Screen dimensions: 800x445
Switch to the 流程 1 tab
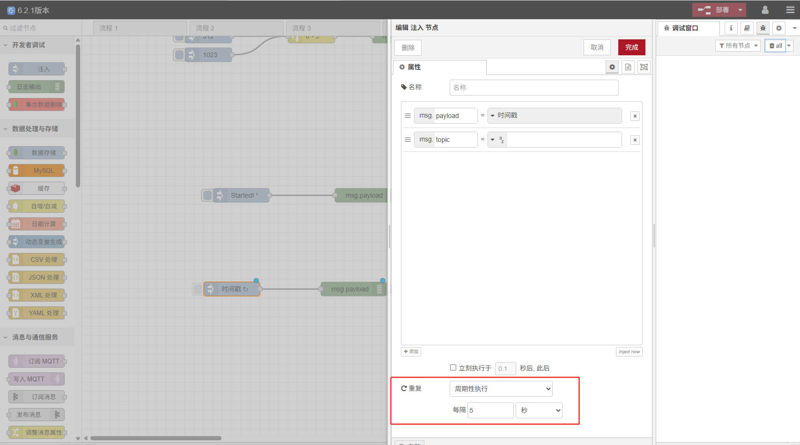tap(140, 28)
